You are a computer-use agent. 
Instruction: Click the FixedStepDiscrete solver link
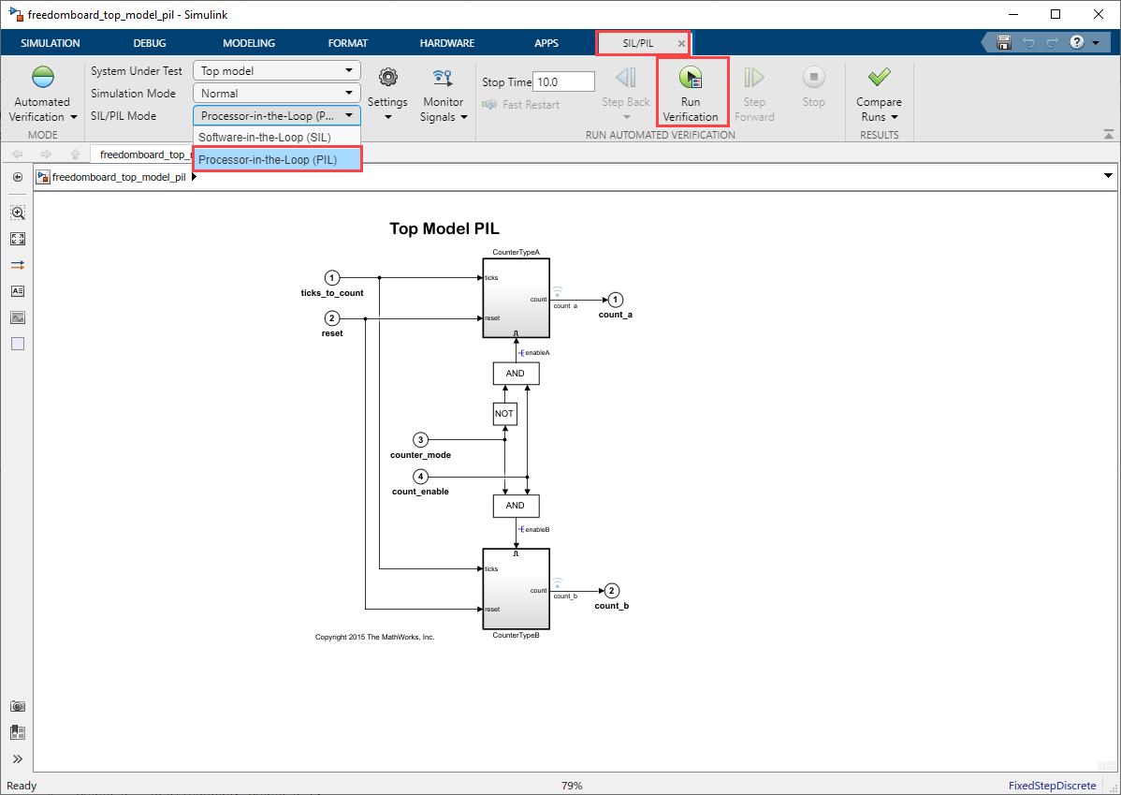(x=1052, y=786)
